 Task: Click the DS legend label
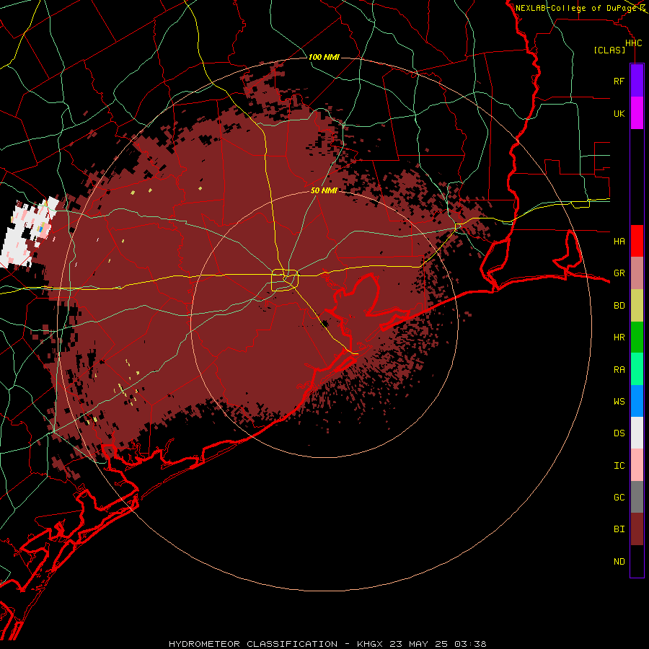point(619,433)
